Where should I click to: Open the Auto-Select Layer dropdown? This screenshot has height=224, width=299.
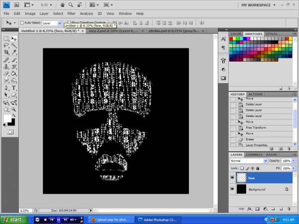pos(59,23)
